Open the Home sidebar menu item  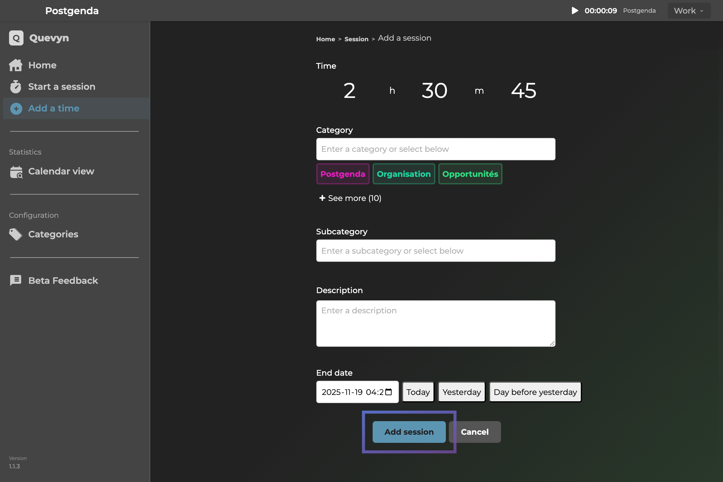point(76,65)
